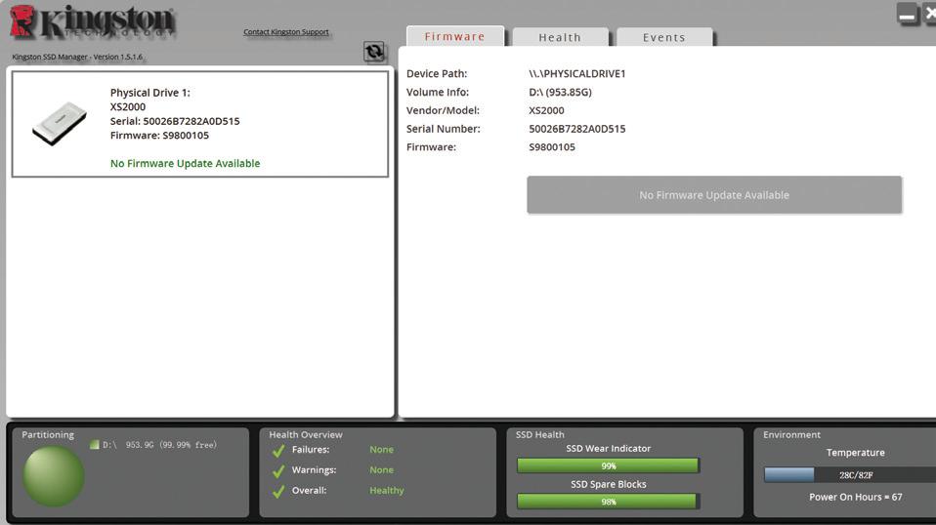Click the Failures green checkmark icon
Screen dimensions: 936x525
(x=278, y=451)
